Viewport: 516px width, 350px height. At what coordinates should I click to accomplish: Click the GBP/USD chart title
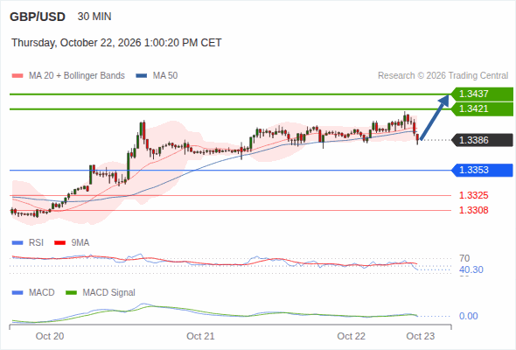pos(38,17)
